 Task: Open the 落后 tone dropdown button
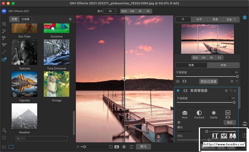(230, 122)
